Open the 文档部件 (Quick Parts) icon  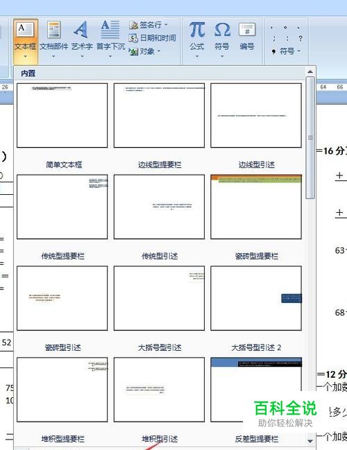(x=53, y=30)
